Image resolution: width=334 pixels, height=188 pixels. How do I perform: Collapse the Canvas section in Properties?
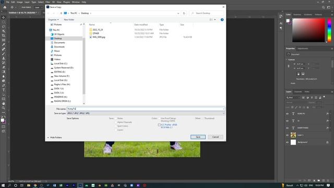point(287,60)
